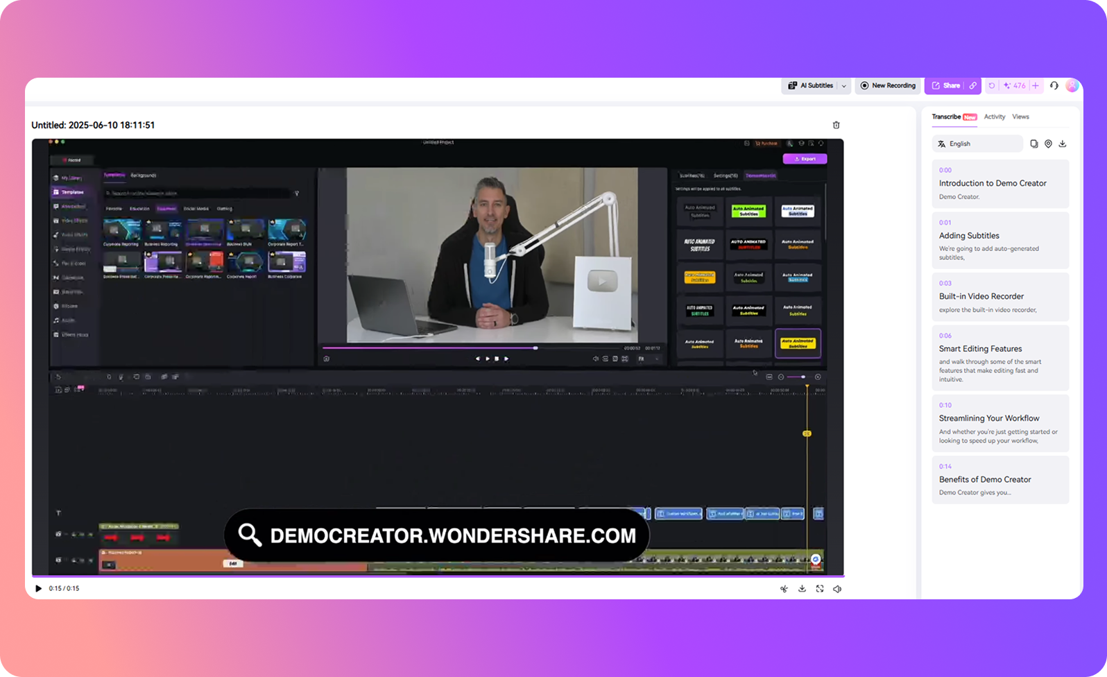This screenshot has height=677, width=1107.
Task: Click the text 'Demo Creator gives you...'
Action: tap(975, 492)
